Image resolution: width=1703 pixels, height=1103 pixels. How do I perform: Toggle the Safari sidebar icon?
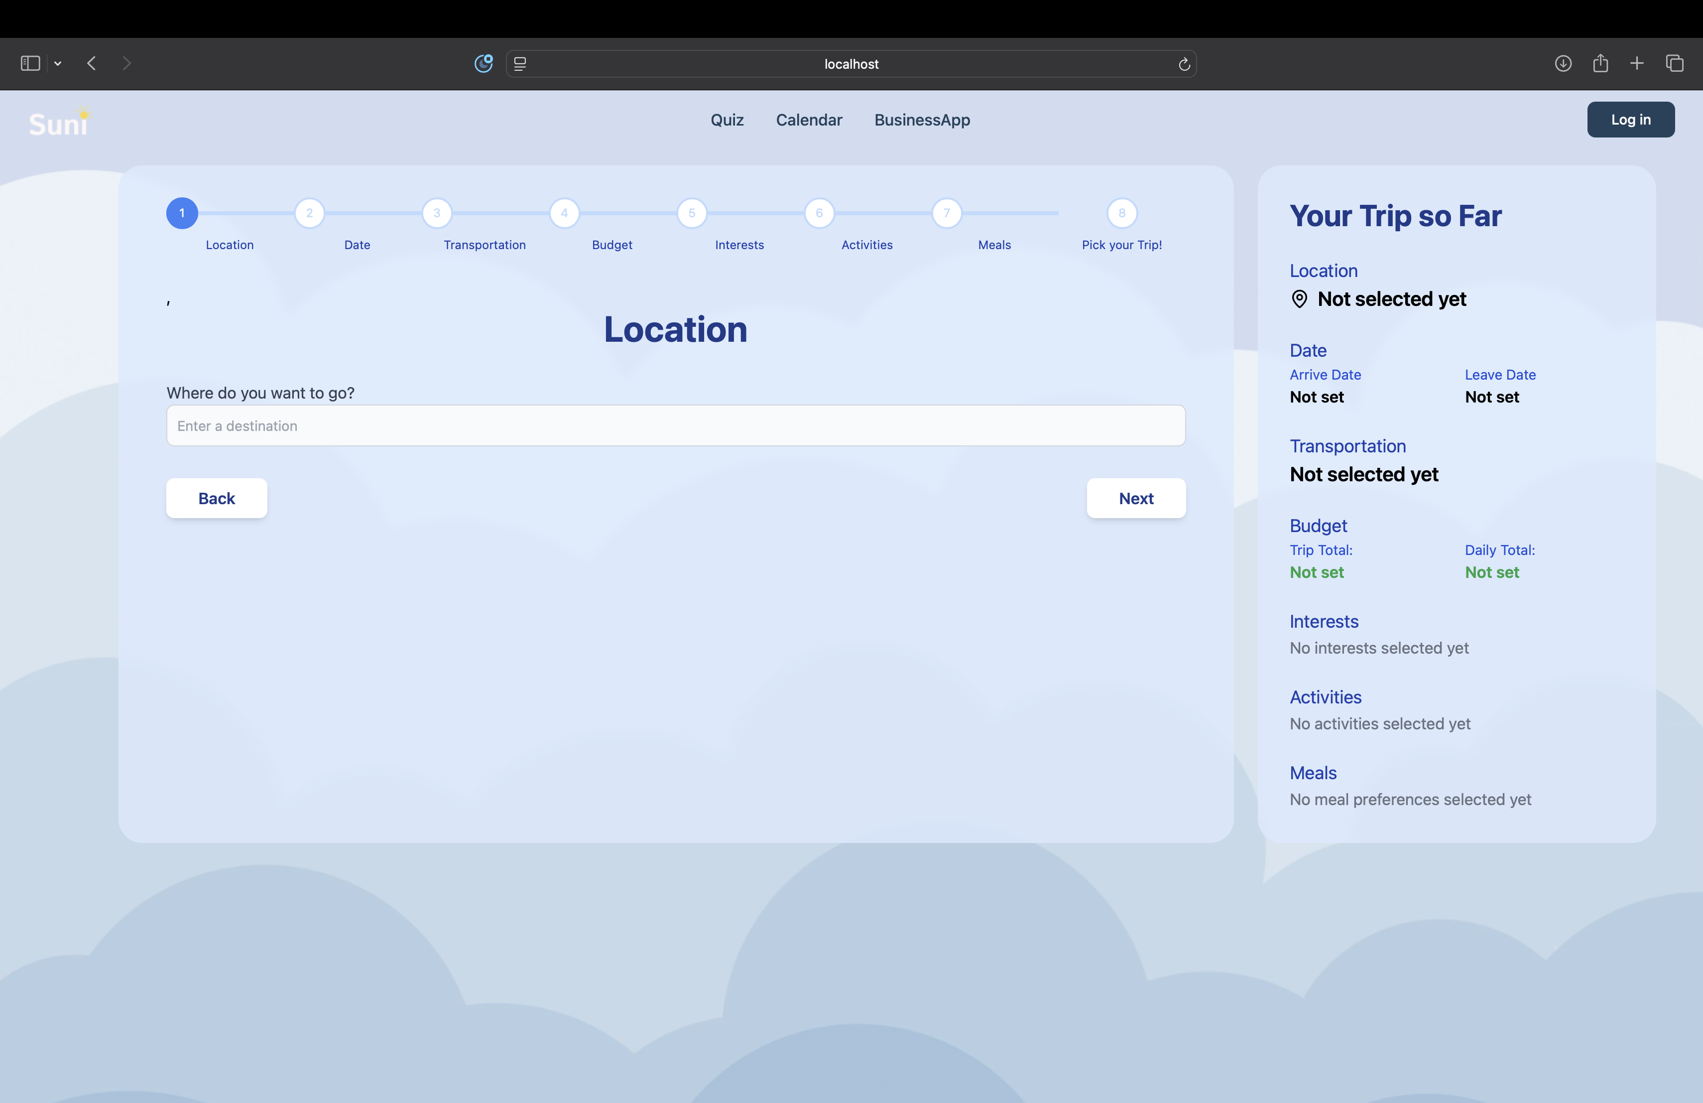[30, 64]
